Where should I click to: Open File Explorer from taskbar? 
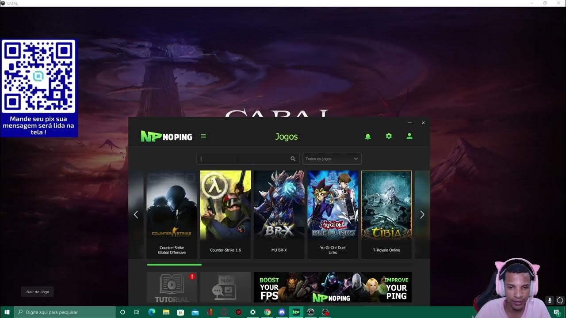[166, 312]
